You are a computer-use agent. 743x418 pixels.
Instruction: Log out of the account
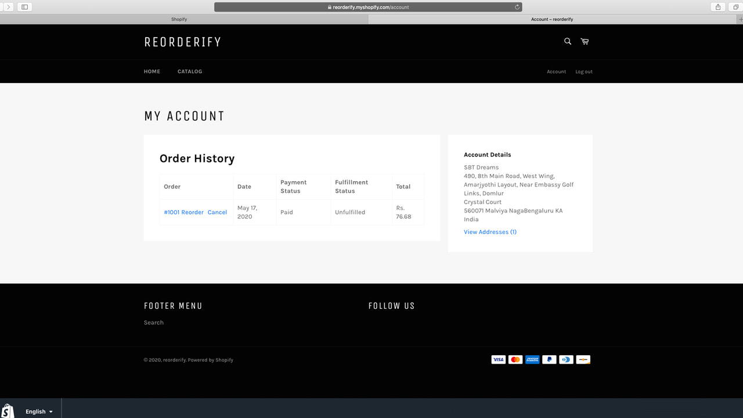point(583,71)
